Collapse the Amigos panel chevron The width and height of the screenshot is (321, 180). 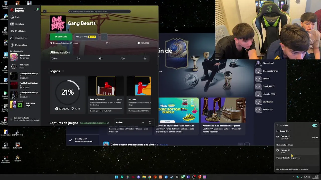pos(143,122)
